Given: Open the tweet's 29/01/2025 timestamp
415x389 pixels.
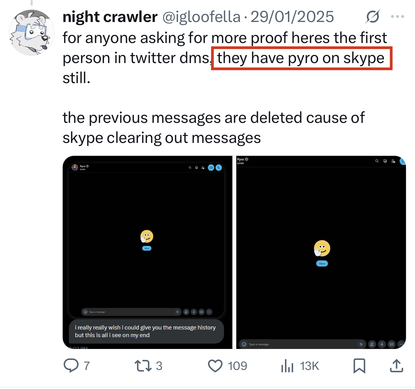Looking at the screenshot, I should [292, 17].
